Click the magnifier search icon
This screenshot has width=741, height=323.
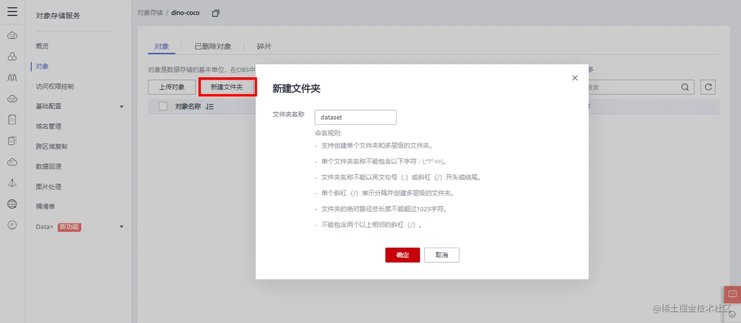tap(685, 87)
